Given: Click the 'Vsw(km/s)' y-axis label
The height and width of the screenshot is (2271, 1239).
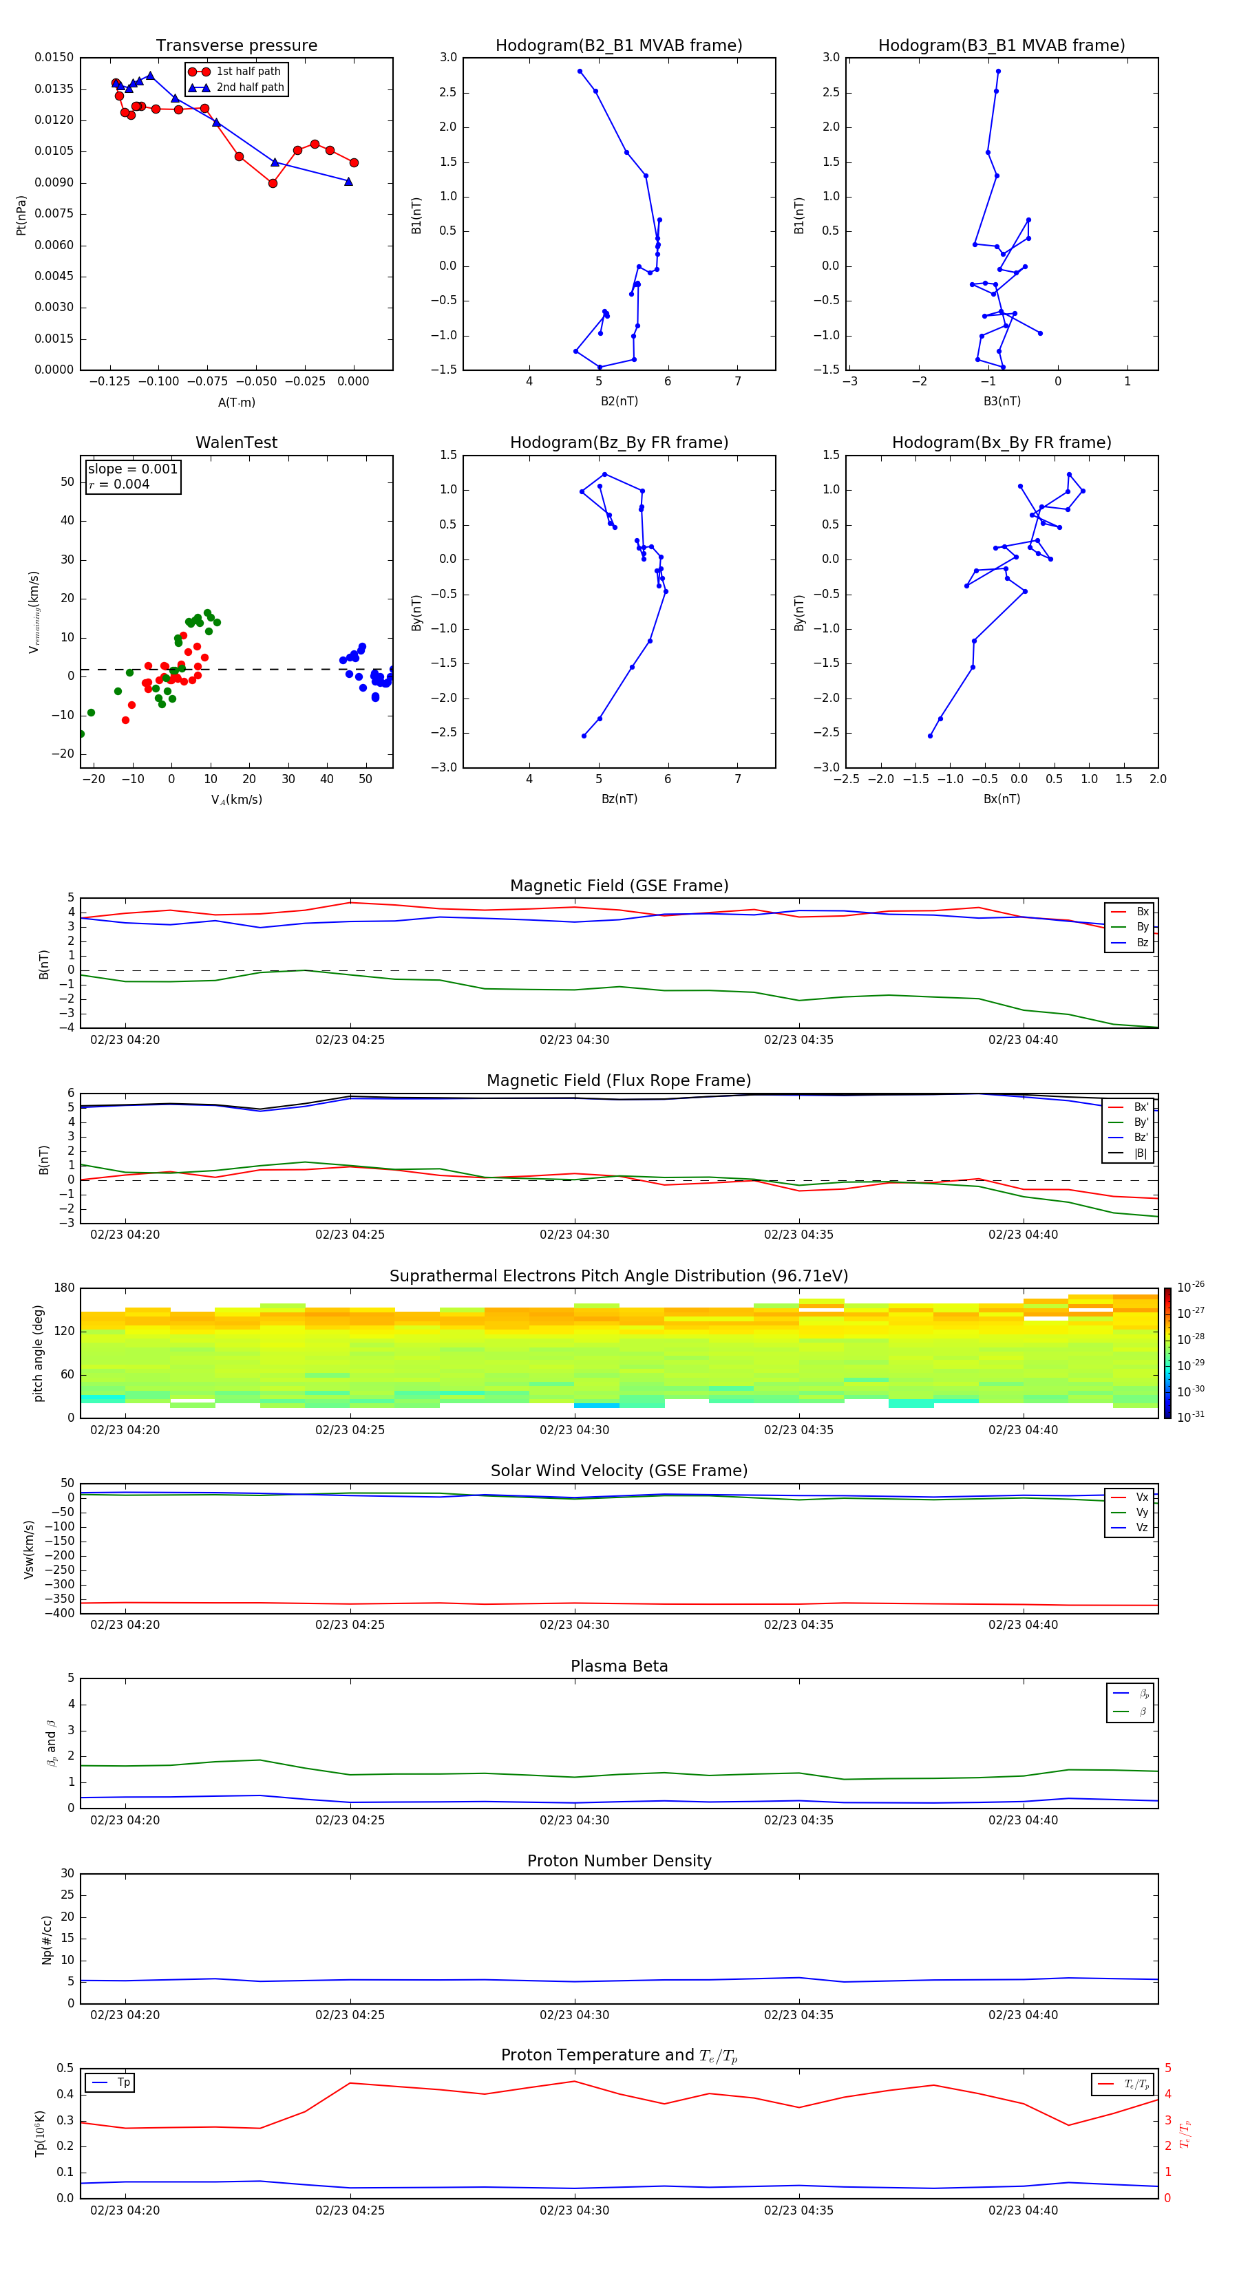Looking at the screenshot, I should click(28, 1549).
